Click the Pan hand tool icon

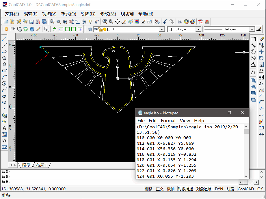pos(71,22)
